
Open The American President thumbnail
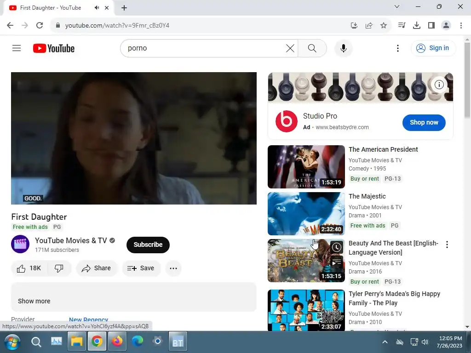[306, 166]
